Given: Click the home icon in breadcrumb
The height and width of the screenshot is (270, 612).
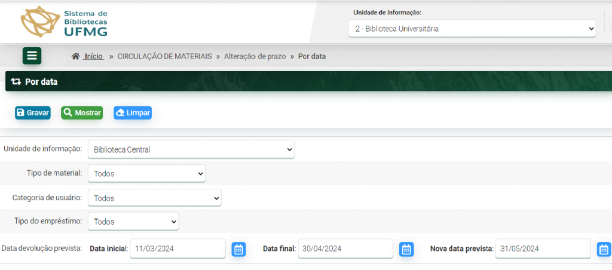Looking at the screenshot, I should pyautogui.click(x=75, y=56).
